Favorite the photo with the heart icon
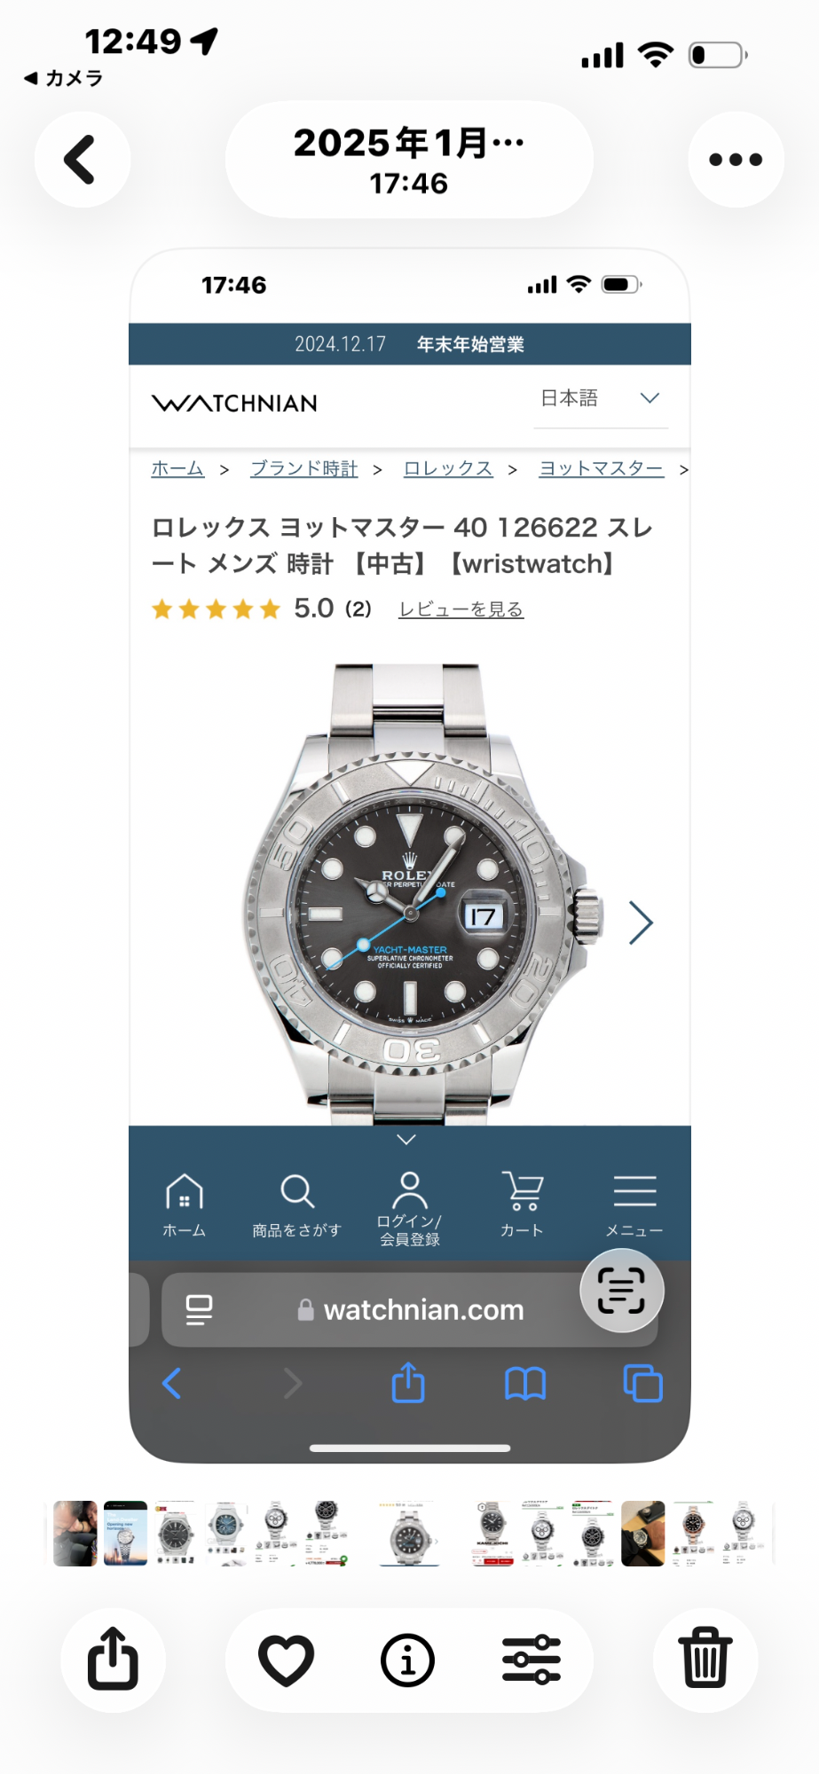 pyautogui.click(x=286, y=1660)
